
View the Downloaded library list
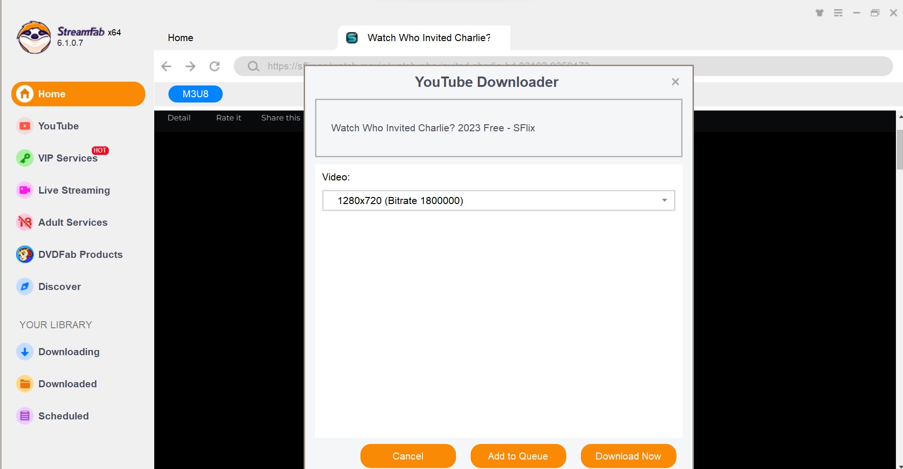point(68,384)
